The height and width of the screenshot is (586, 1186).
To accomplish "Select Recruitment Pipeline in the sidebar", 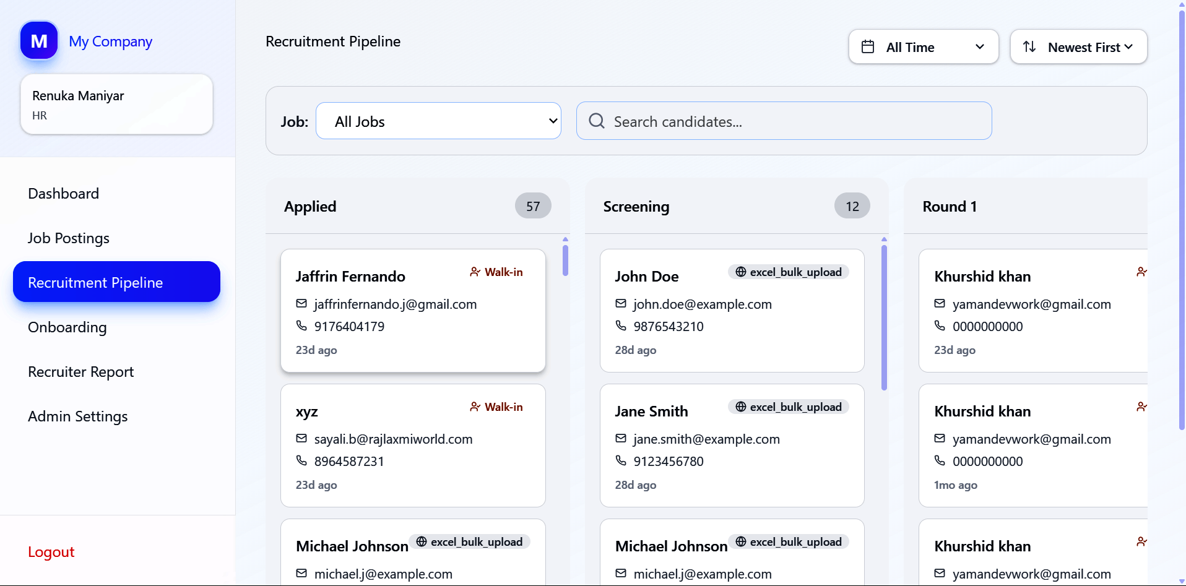I will (x=116, y=282).
